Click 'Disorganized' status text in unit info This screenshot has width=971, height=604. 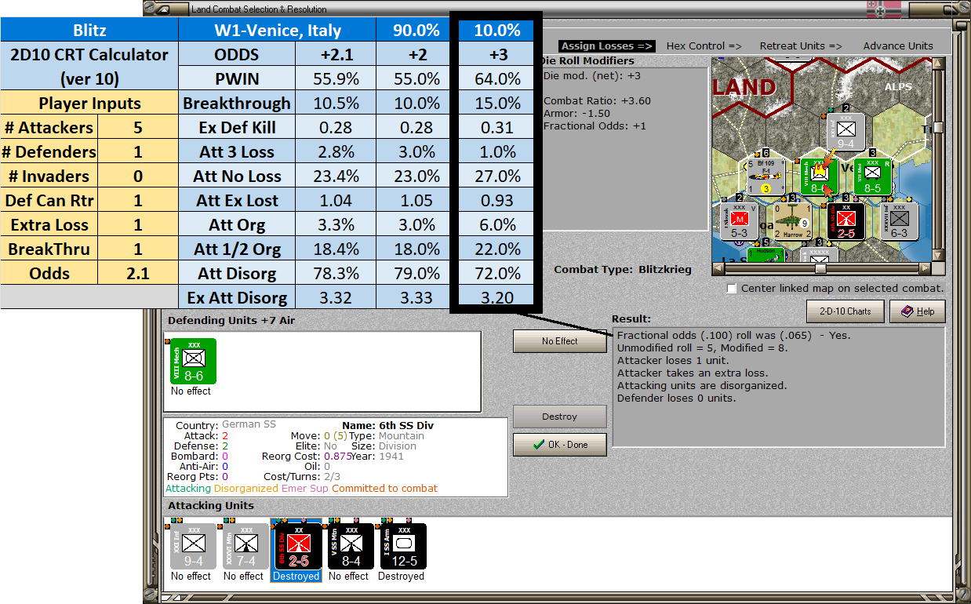click(245, 488)
